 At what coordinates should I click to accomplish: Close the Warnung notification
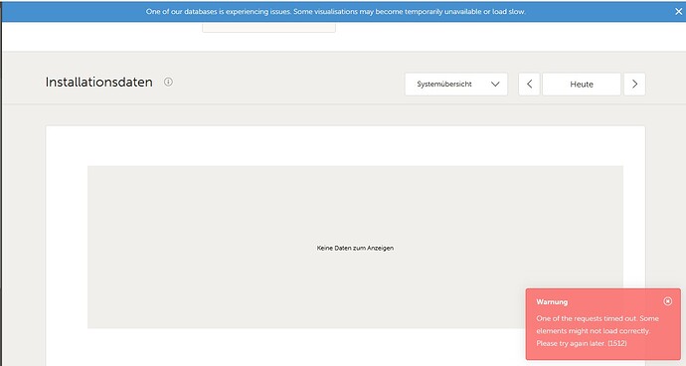click(x=668, y=301)
